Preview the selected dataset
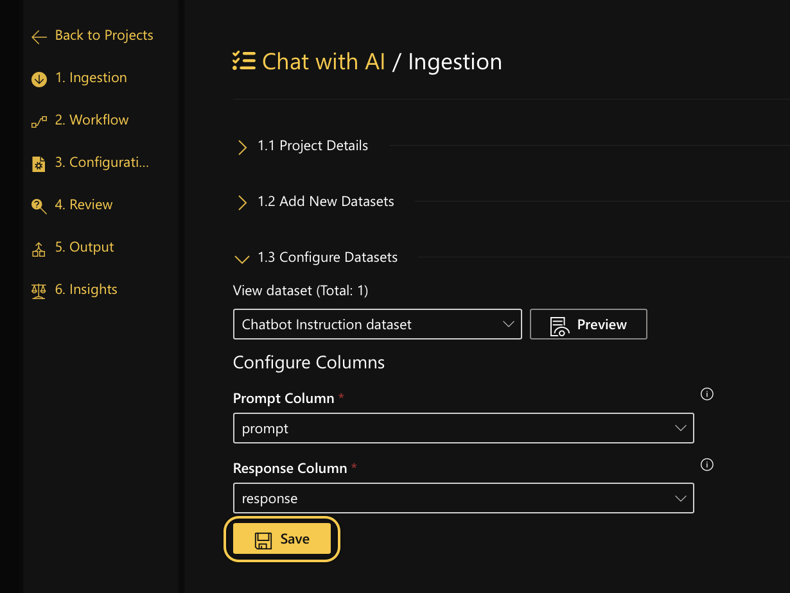 pos(588,324)
